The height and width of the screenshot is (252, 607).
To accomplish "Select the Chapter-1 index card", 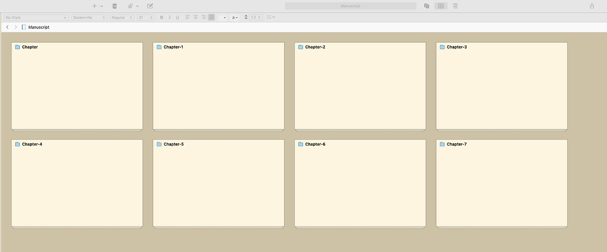I will [219, 86].
